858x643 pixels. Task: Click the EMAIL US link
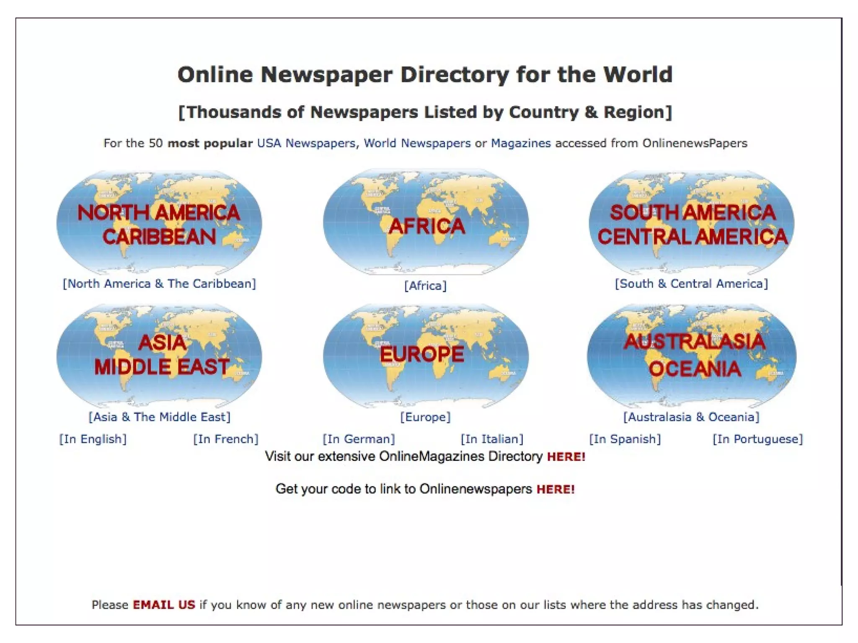click(x=164, y=605)
